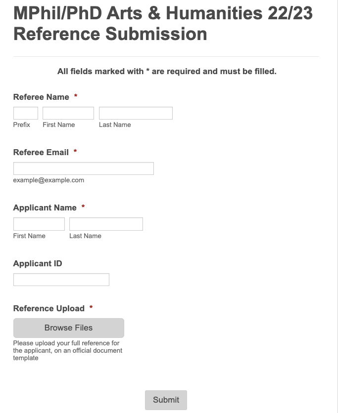
Task: Click the upload instructions help text
Action: pyautogui.click(x=67, y=351)
